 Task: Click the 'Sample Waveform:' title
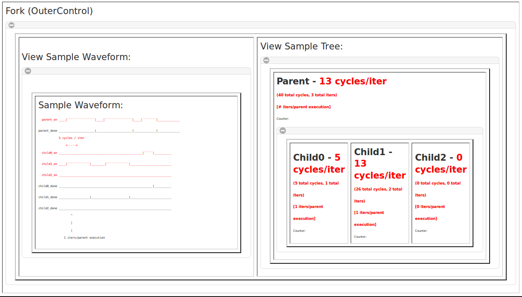(x=81, y=105)
